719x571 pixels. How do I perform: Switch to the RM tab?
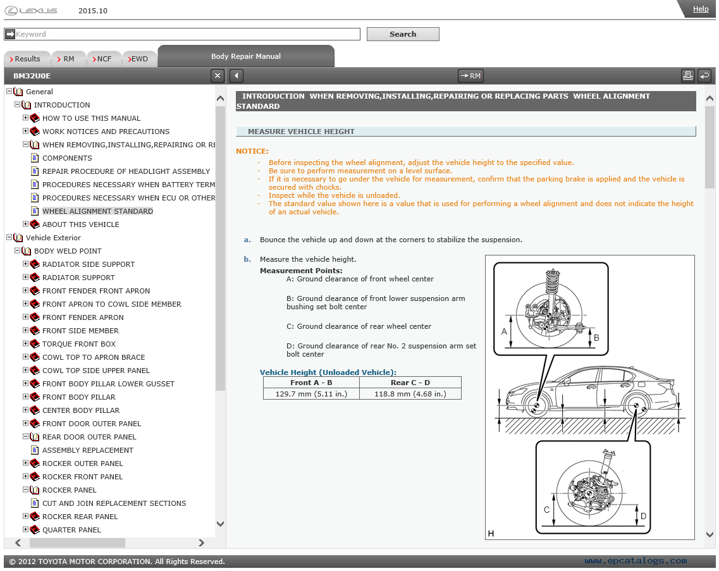point(68,59)
